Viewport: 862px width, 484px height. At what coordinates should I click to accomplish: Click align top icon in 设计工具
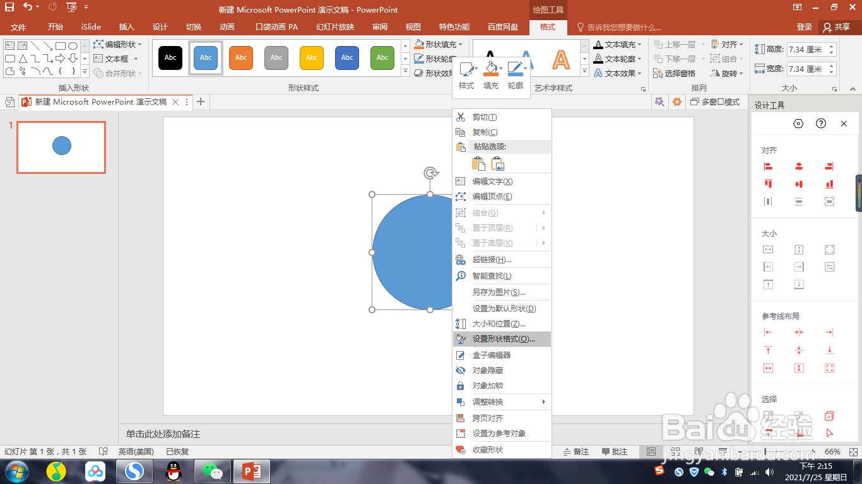click(x=768, y=184)
